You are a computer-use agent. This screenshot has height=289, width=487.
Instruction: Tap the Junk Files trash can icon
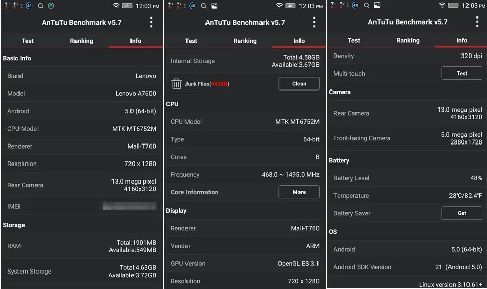coord(176,84)
